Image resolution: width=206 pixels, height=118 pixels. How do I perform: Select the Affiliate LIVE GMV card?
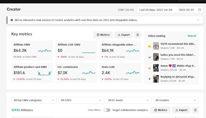click(76, 51)
